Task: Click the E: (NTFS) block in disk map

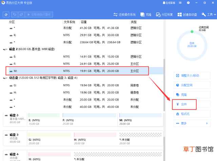Action: pyautogui.click(x=44, y=120)
